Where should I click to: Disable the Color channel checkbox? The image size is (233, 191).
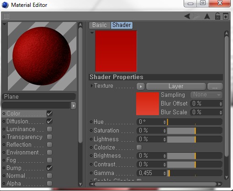click(x=49, y=113)
